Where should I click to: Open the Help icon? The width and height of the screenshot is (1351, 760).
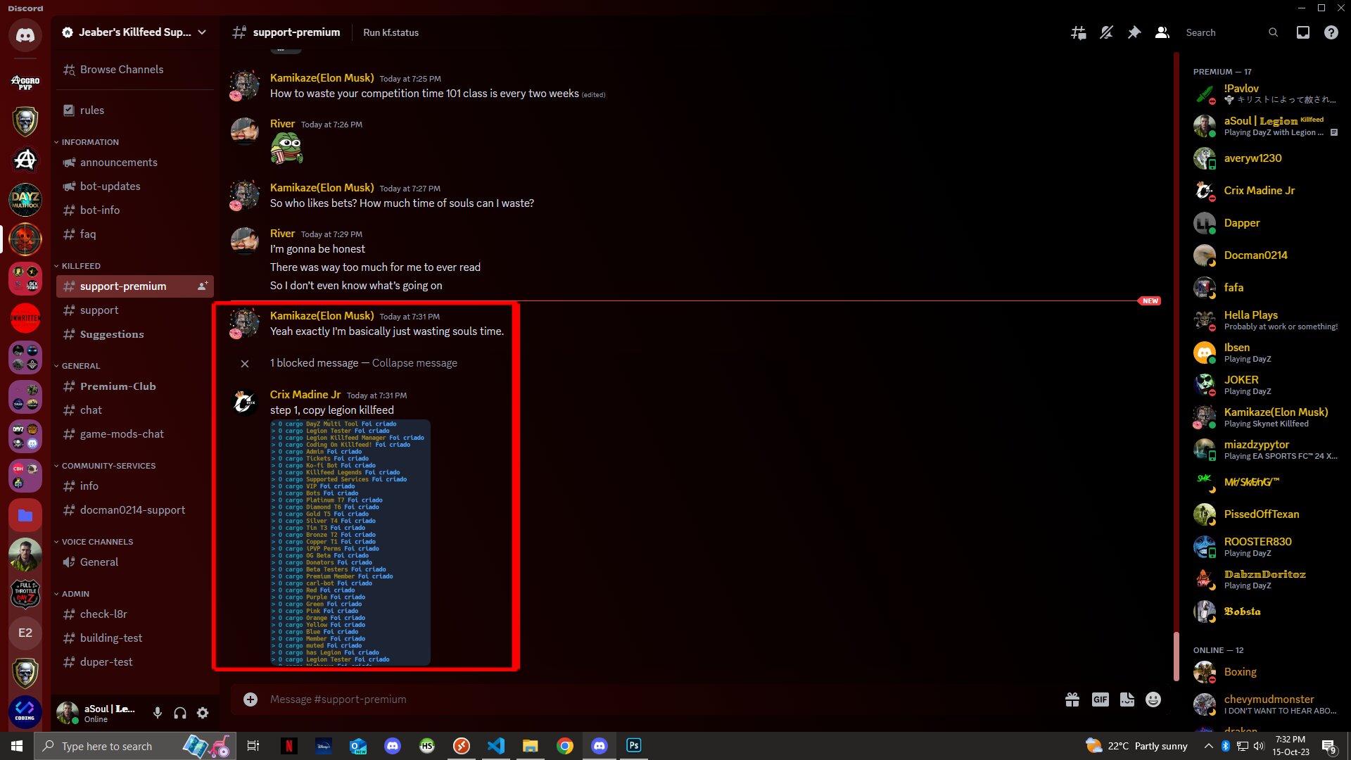[x=1331, y=32]
